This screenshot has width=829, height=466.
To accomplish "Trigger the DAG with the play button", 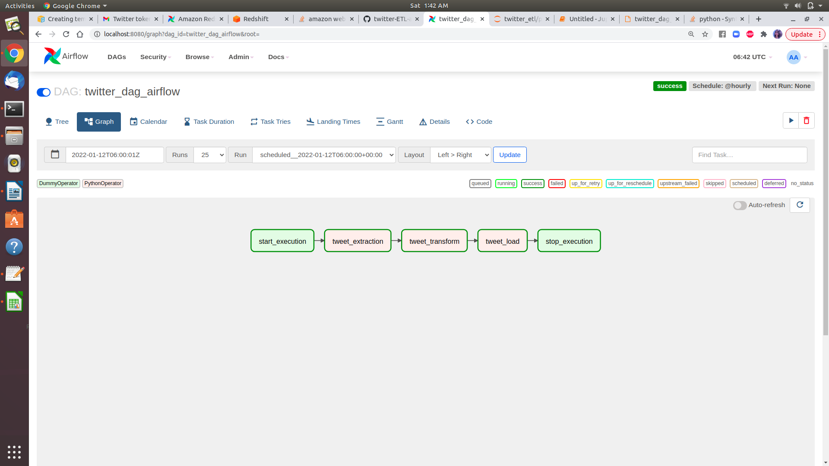I will pyautogui.click(x=791, y=120).
